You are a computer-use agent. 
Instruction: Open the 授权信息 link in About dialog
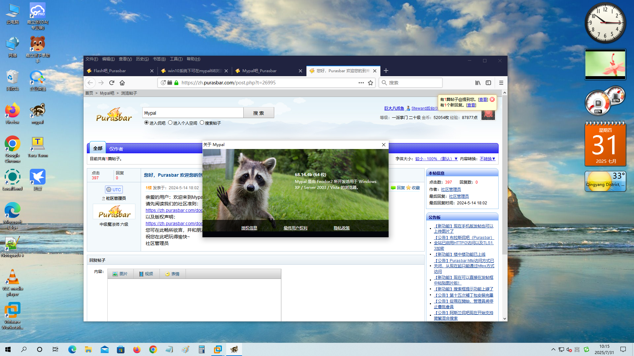(x=249, y=228)
